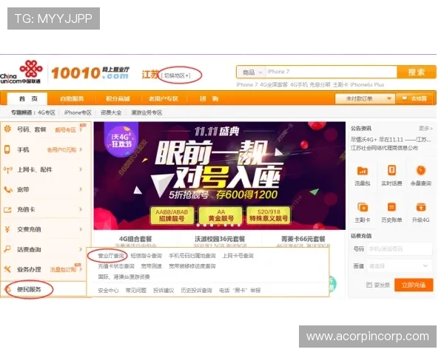Screen dimensions: 444x355
Task: Open the iPhone专区 channel link
Action: pyautogui.click(x=78, y=112)
